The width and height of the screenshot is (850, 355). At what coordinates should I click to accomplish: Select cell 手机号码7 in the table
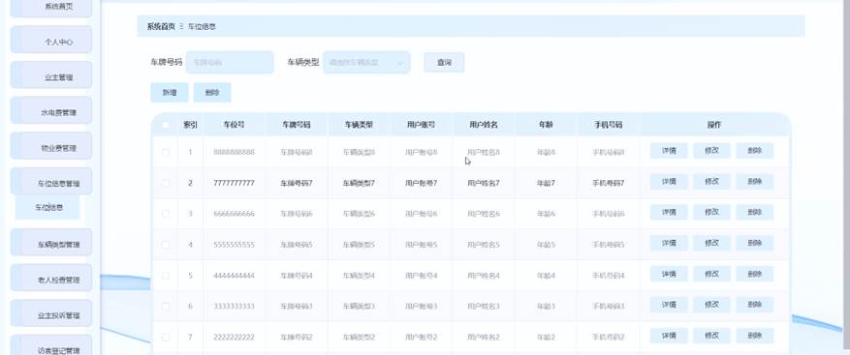coord(609,184)
